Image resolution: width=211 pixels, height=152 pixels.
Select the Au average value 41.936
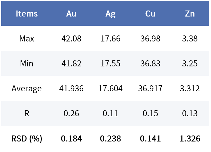pyautogui.click(x=71, y=89)
